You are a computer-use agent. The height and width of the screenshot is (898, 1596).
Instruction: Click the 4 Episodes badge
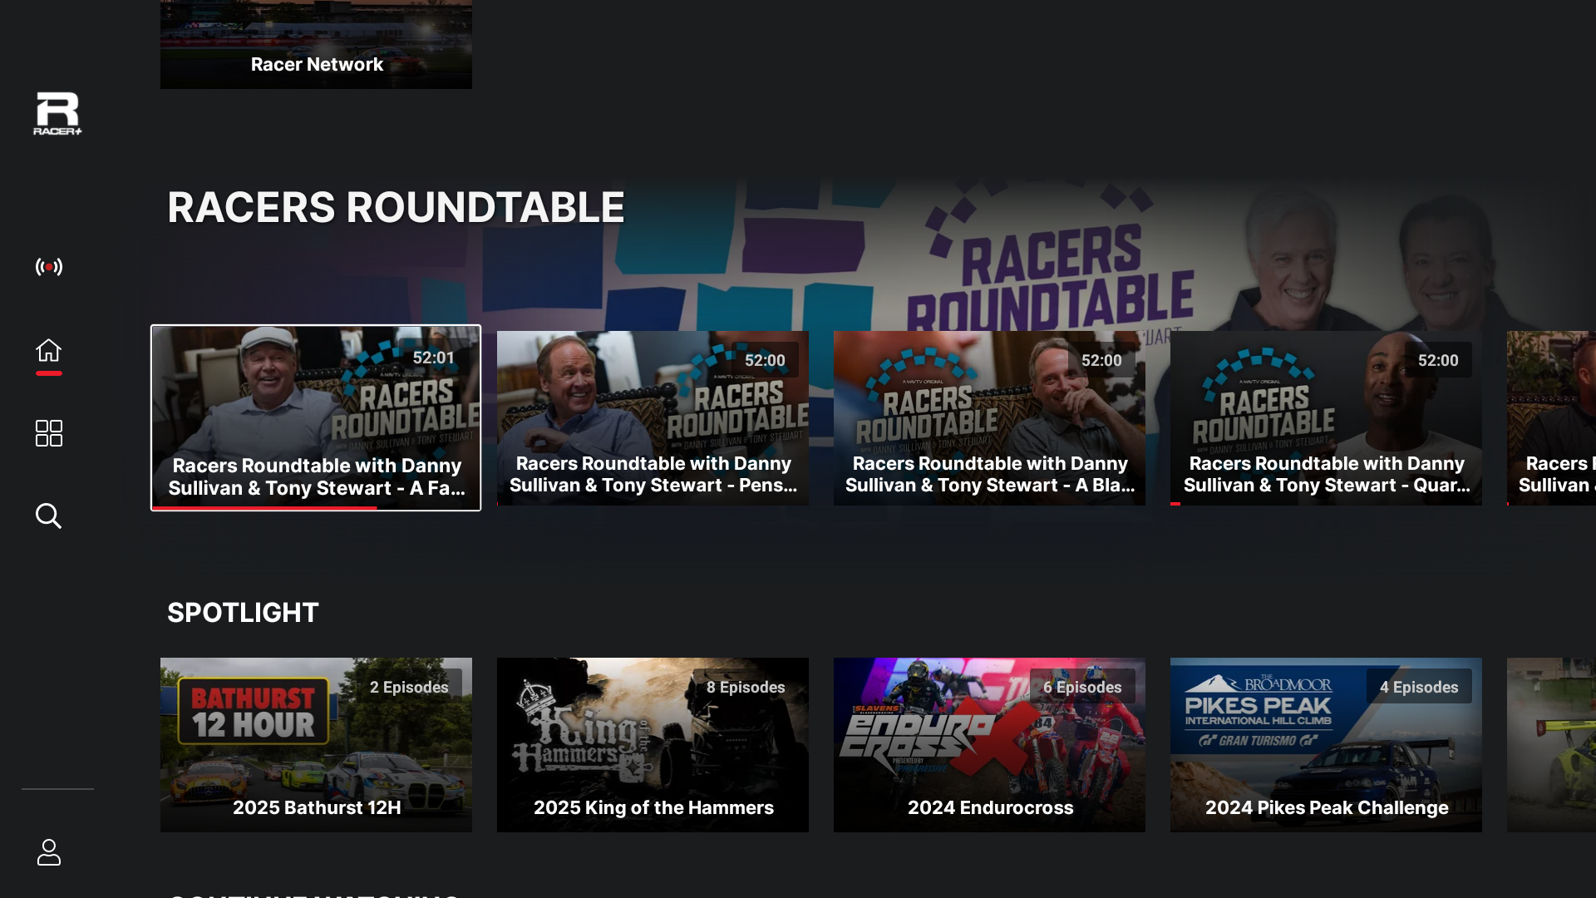[x=1419, y=687]
